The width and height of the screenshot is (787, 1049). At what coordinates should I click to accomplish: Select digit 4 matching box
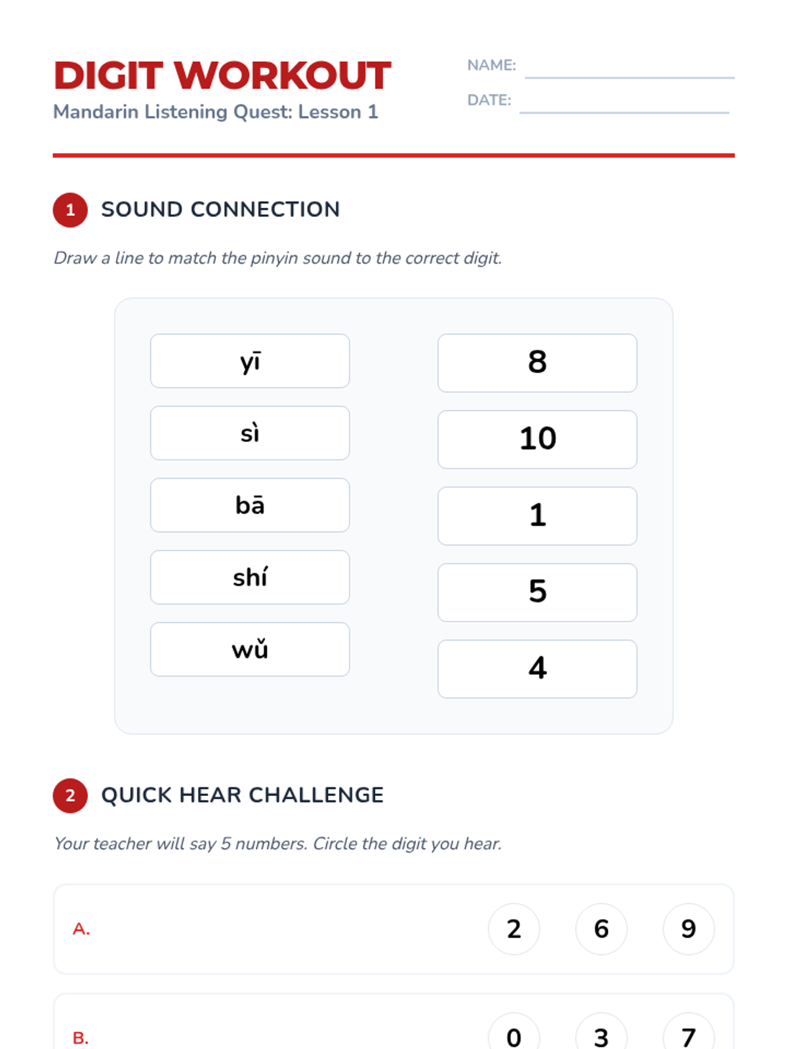coord(537,669)
